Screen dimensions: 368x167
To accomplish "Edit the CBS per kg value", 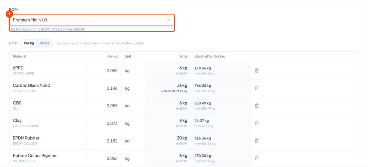I will tap(104, 106).
